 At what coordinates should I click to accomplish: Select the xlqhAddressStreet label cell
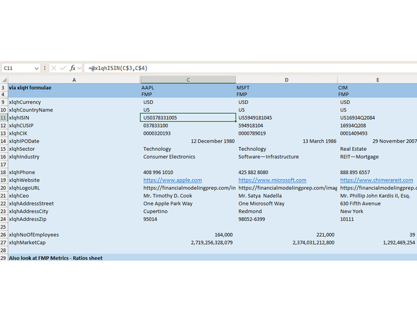[74, 204]
